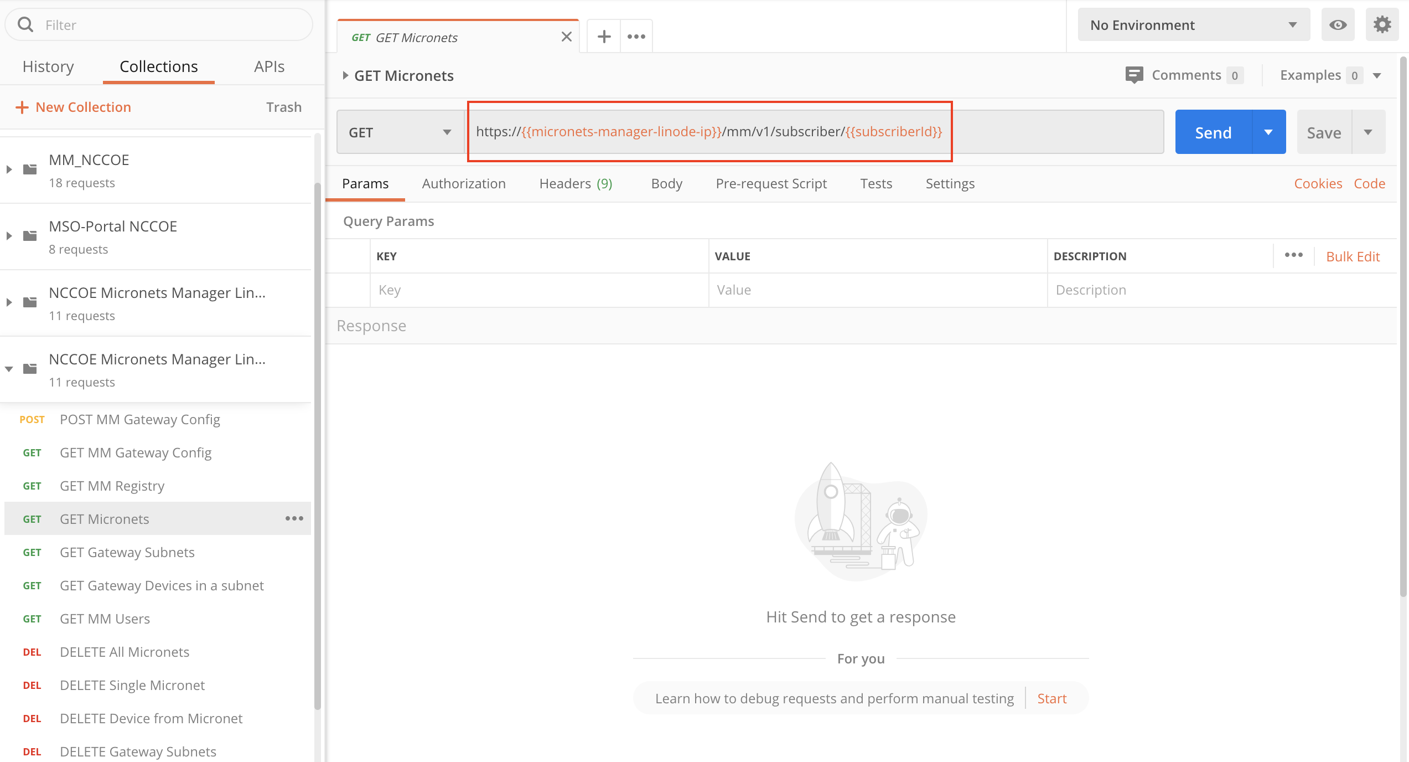Select GET MM Users request

click(158, 619)
